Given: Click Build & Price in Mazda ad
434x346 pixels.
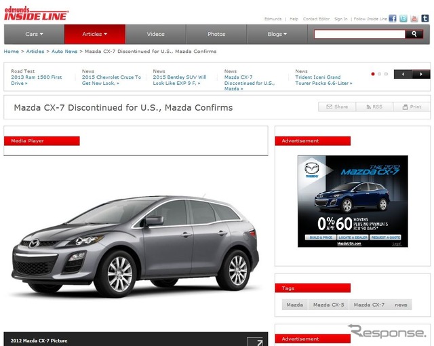Looking at the screenshot, I should tap(321, 237).
